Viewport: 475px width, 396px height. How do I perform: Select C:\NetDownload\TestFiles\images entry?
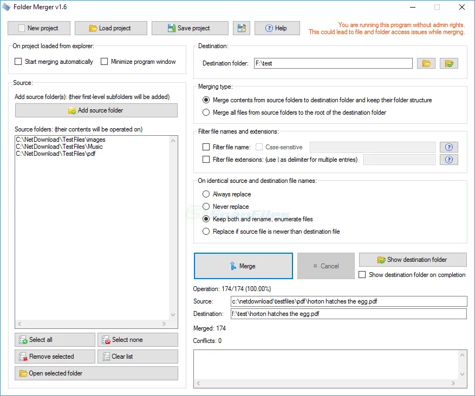click(x=61, y=140)
